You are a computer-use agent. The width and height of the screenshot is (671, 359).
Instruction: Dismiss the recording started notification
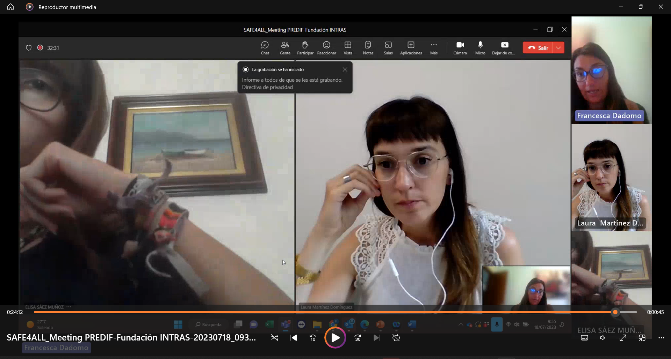[345, 69]
